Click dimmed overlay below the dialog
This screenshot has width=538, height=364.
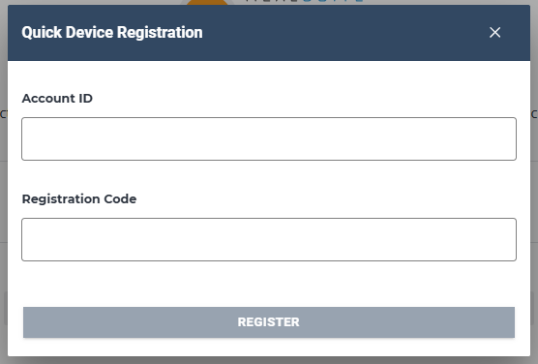point(269,360)
